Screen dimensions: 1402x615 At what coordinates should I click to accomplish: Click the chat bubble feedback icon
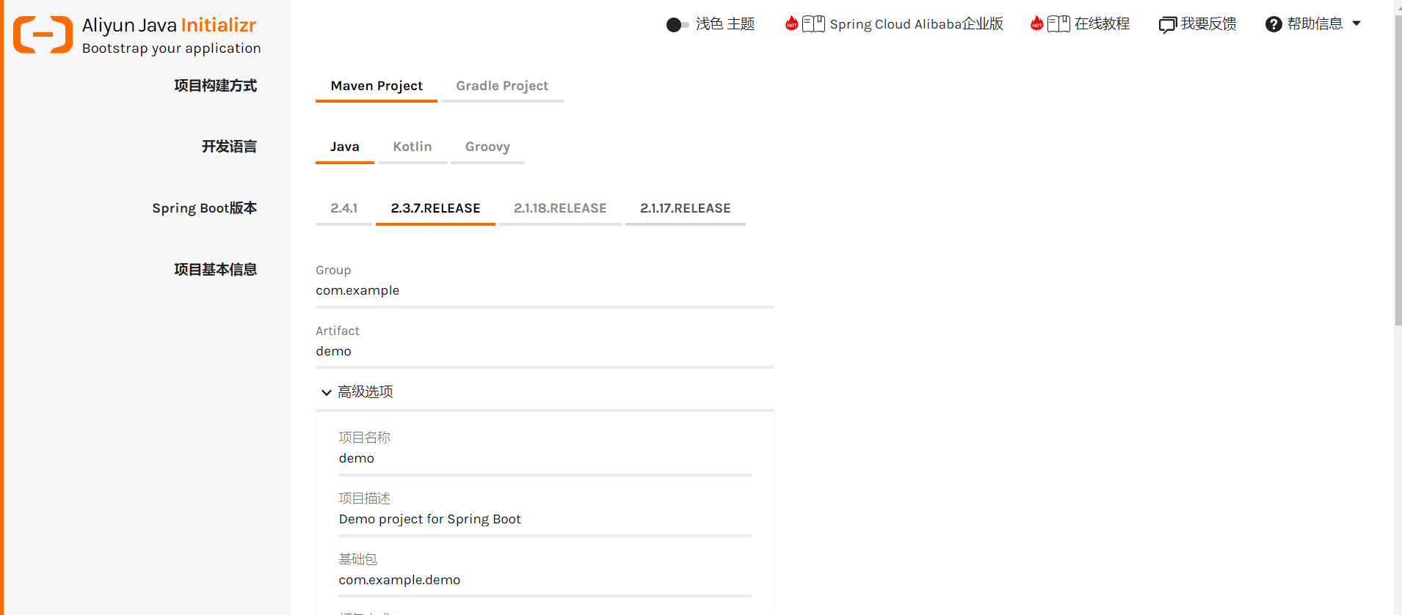(x=1167, y=25)
